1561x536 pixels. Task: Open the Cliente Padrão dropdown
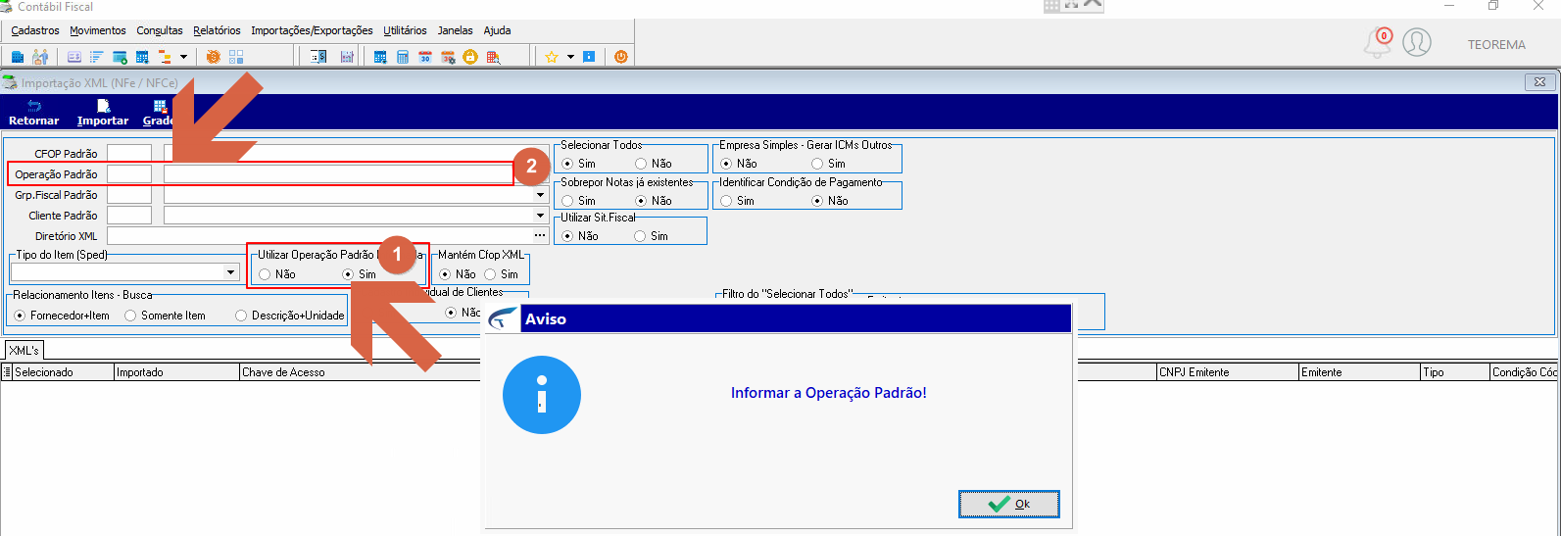(540, 216)
